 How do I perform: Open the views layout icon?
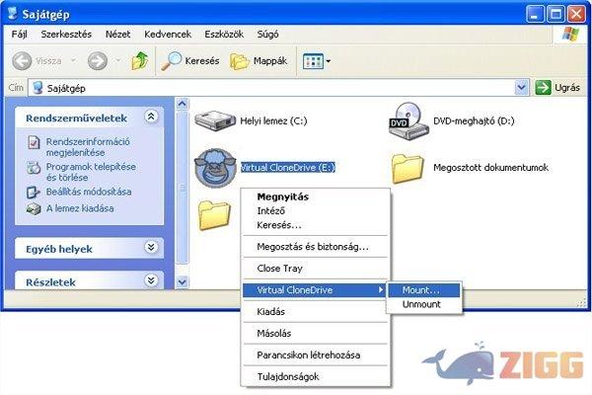(x=313, y=61)
